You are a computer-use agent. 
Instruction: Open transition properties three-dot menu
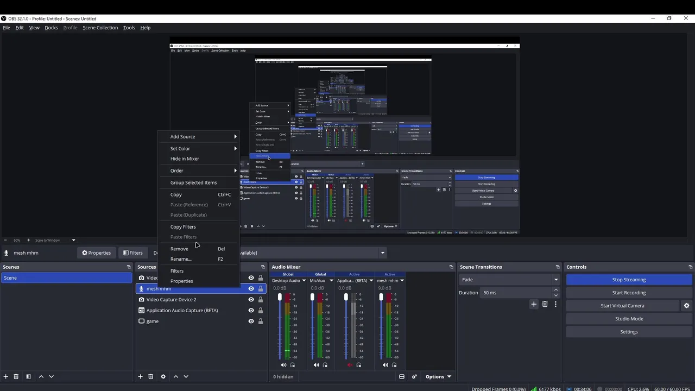pyautogui.click(x=555, y=304)
